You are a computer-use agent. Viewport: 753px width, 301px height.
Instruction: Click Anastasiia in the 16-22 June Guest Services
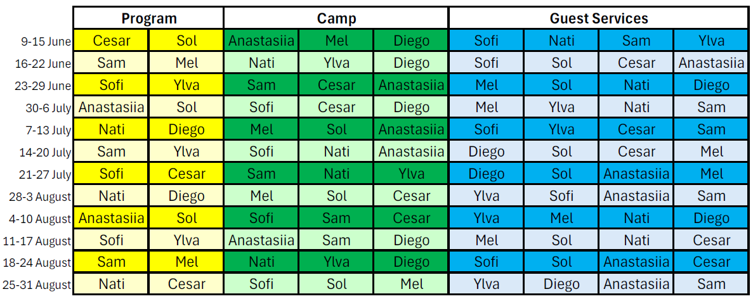pyautogui.click(x=711, y=63)
